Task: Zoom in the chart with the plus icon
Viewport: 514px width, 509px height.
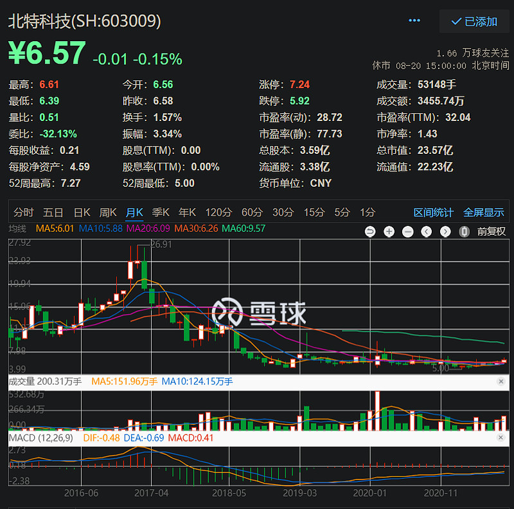Action: click(389, 232)
